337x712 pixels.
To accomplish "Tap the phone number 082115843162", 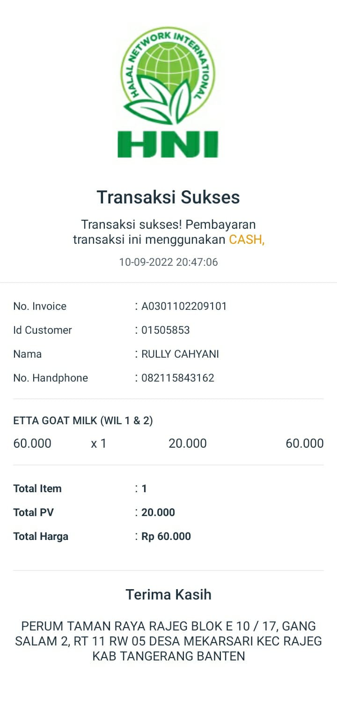I will coord(178,378).
